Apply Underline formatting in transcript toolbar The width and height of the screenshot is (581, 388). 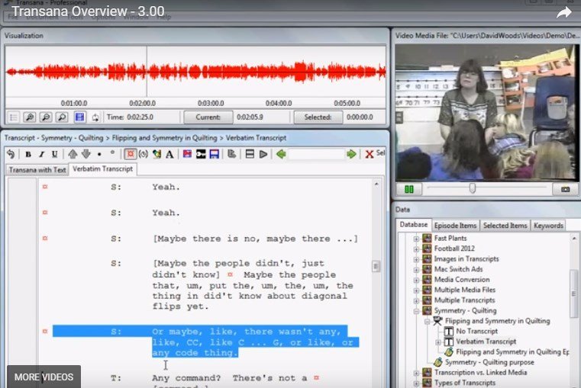click(x=54, y=154)
